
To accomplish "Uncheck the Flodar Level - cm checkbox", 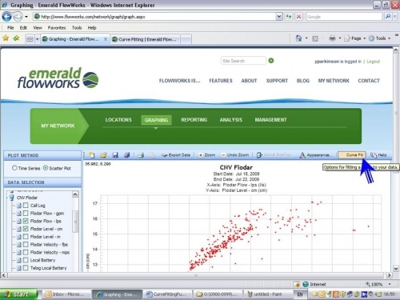I will 26,229.
